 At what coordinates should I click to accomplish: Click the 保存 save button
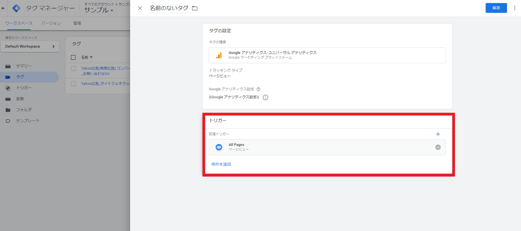[x=496, y=8]
